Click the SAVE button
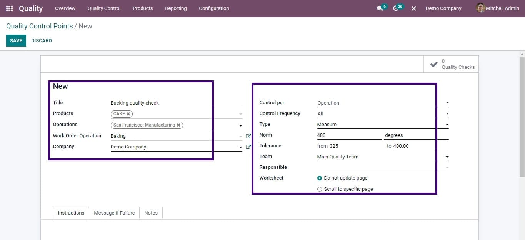 pyautogui.click(x=16, y=40)
